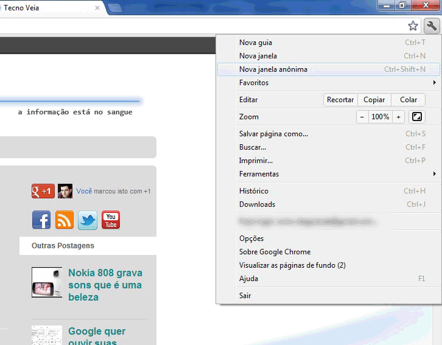The width and height of the screenshot is (442, 345).
Task: Choose Nova janela from menu
Action: coord(329,56)
